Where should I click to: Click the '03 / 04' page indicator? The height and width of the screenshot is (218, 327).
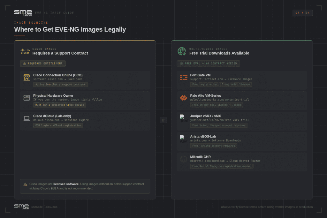(303, 13)
